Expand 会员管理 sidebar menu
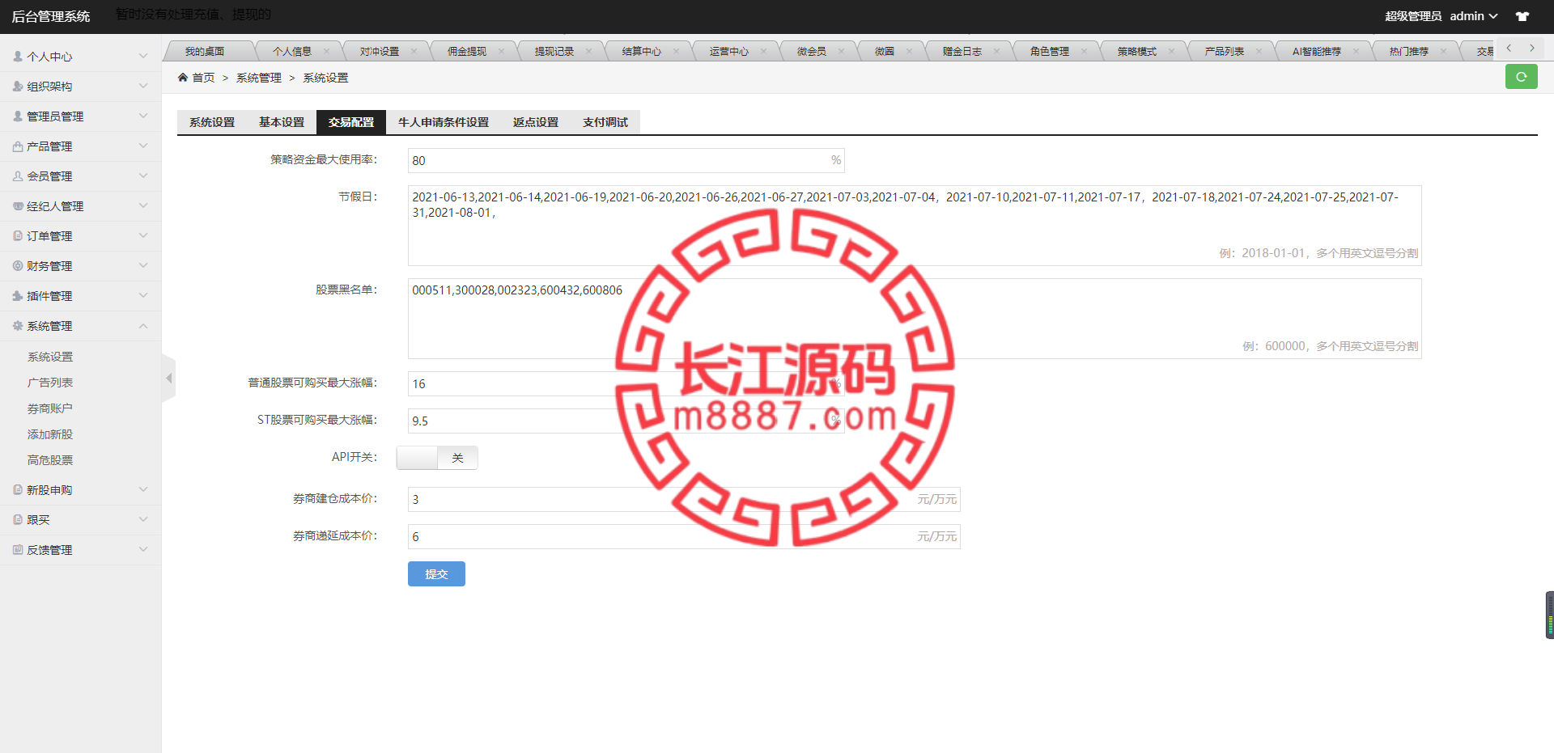The height and width of the screenshot is (753, 1554). (x=80, y=176)
